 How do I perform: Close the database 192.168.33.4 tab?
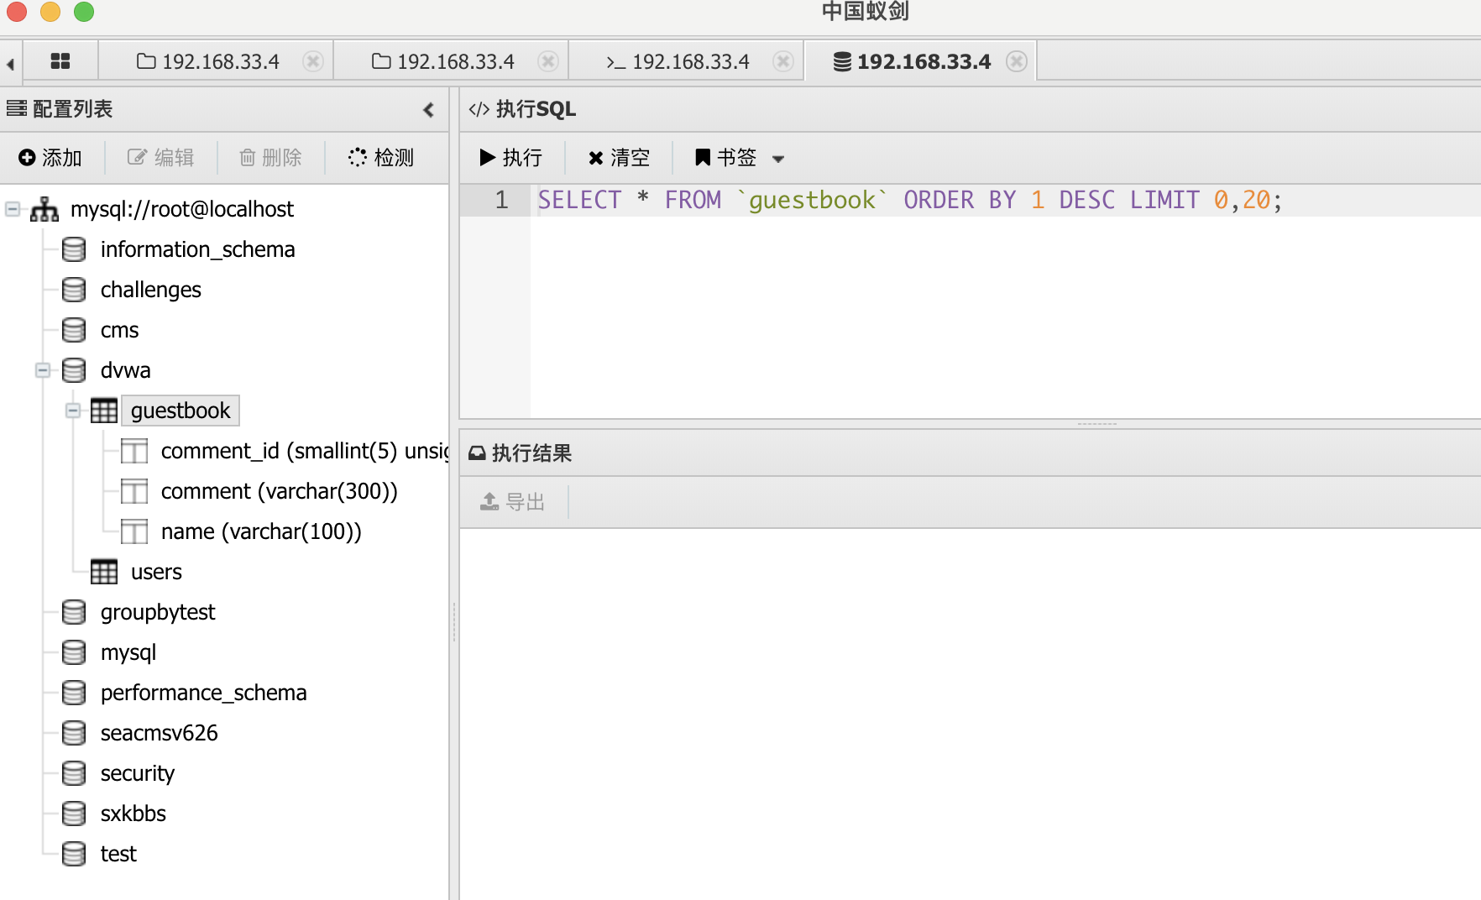point(1017,61)
